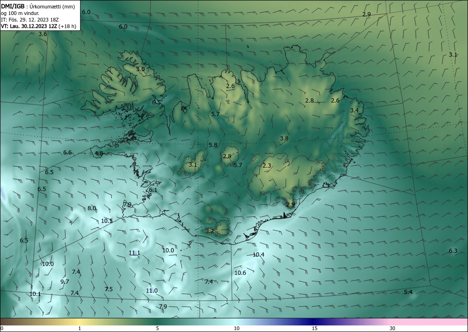
Task: Click the 10.1 value on the map
Action: coord(35,294)
